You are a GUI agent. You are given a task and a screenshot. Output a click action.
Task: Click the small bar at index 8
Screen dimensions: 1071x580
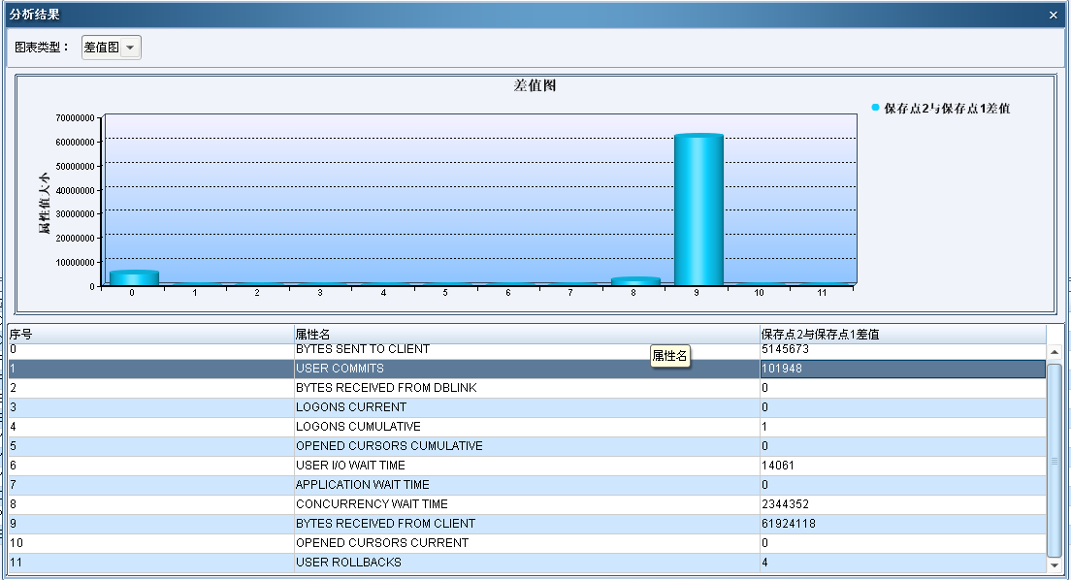pyautogui.click(x=635, y=281)
